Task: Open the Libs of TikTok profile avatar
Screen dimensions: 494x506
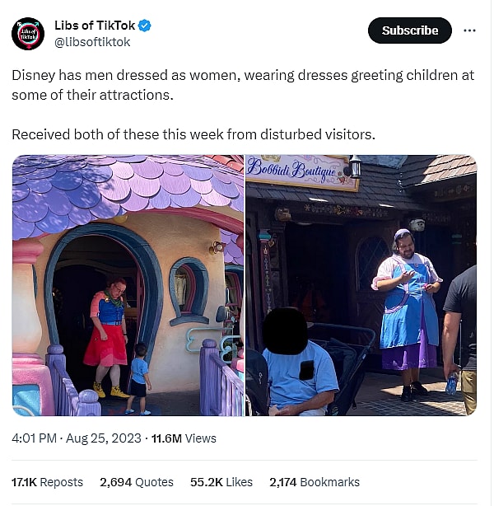Action: coord(28,34)
